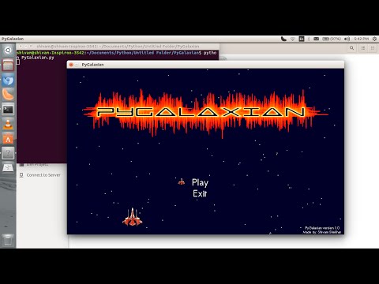Switch Files window to grid view
The image size is (379, 284).
373,48
